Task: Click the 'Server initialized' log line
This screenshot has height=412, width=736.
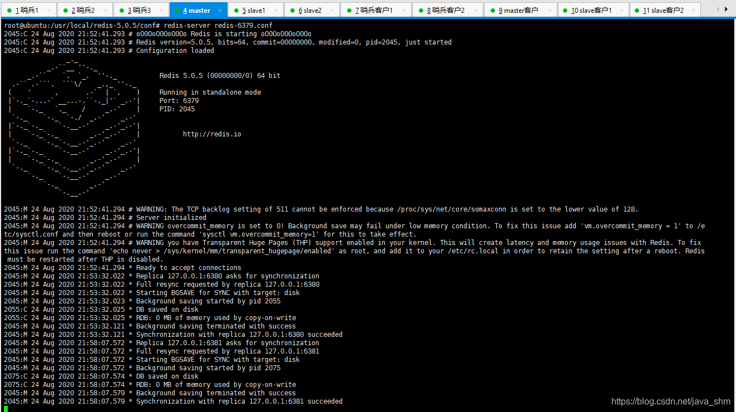Action: [x=105, y=218]
